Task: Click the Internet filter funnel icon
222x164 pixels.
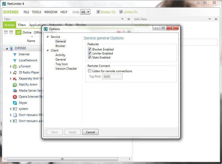Action: pos(15,54)
